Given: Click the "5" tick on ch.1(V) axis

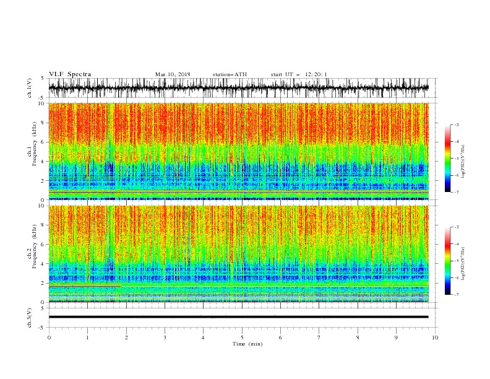Looking at the screenshot, I should (x=43, y=78).
